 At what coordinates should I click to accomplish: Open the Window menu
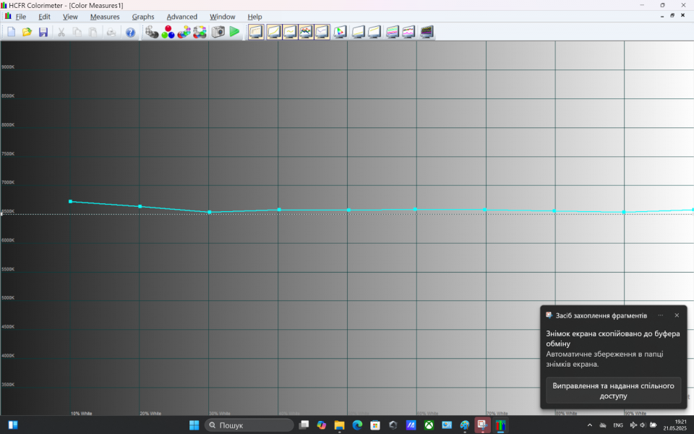222,17
